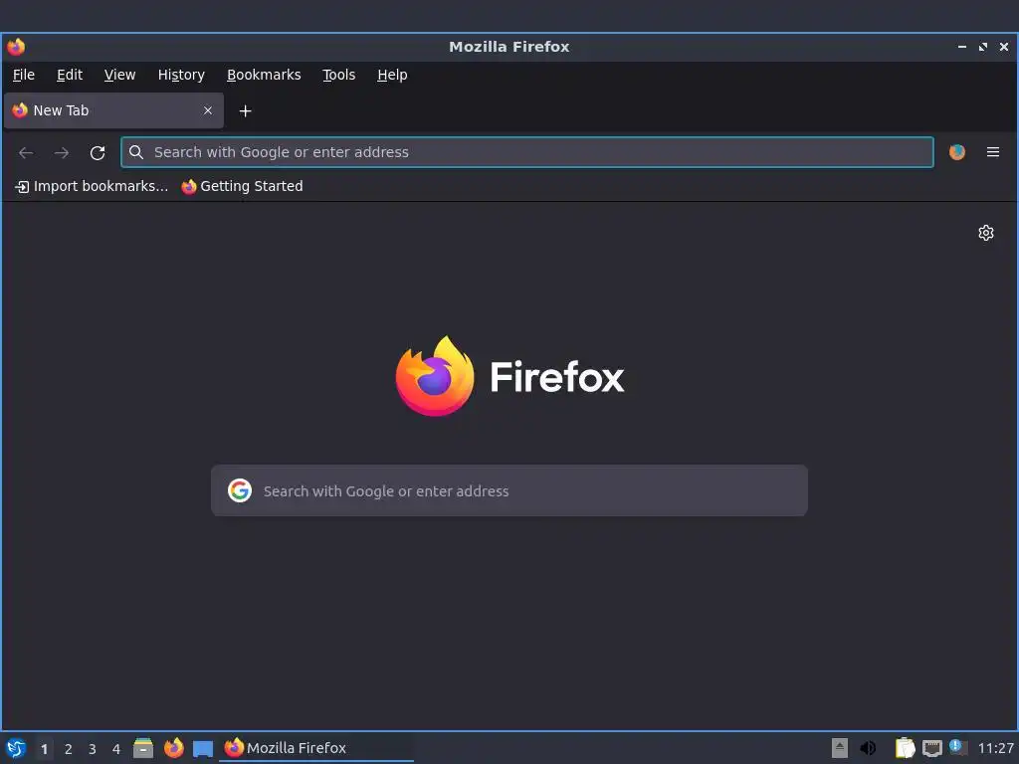Focus the center Google search box
This screenshot has width=1019, height=764.
tap(509, 490)
